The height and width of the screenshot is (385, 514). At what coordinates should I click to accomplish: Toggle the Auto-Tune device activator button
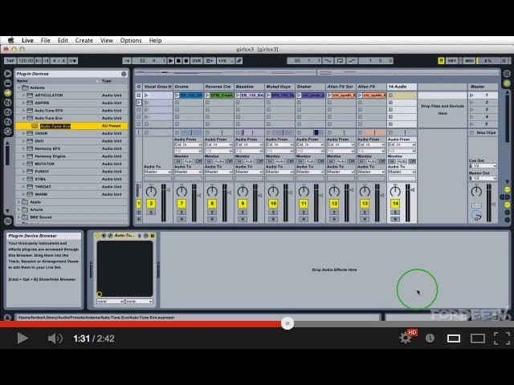click(x=97, y=235)
